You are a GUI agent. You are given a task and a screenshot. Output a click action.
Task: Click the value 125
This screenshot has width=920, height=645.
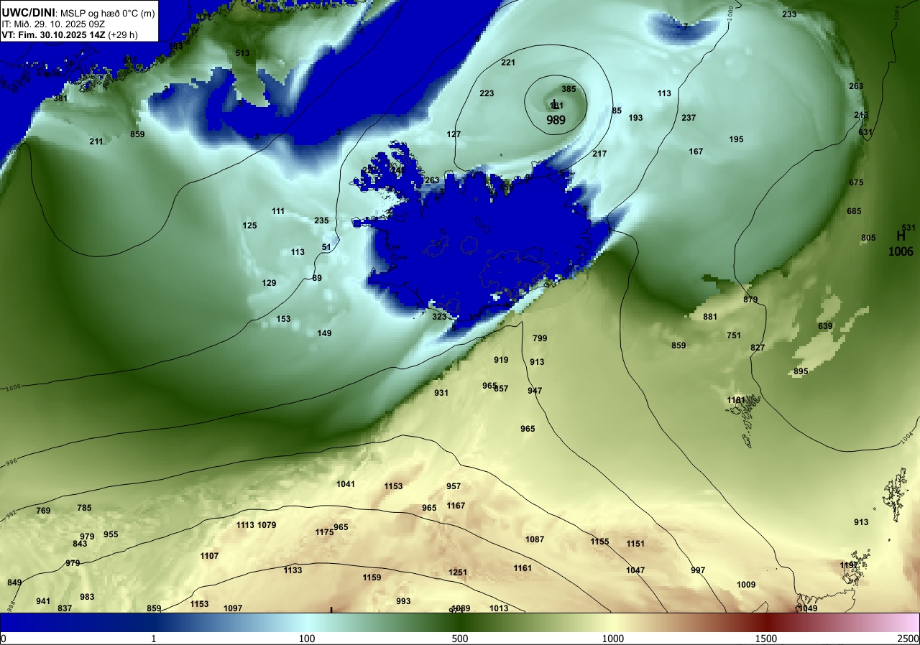tap(249, 226)
